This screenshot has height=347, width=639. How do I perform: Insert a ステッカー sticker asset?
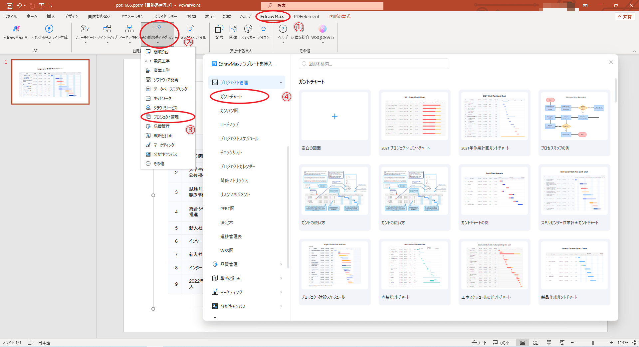click(248, 32)
